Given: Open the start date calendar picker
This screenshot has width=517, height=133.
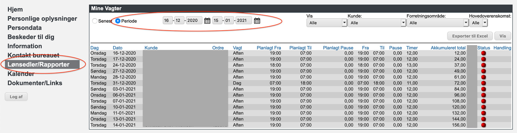Looking at the screenshot, I should 207,21.
